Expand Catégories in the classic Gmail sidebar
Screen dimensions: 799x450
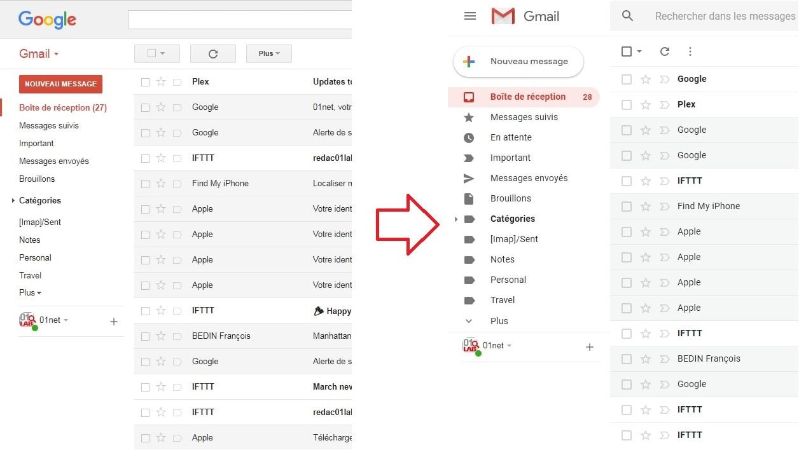(13, 200)
